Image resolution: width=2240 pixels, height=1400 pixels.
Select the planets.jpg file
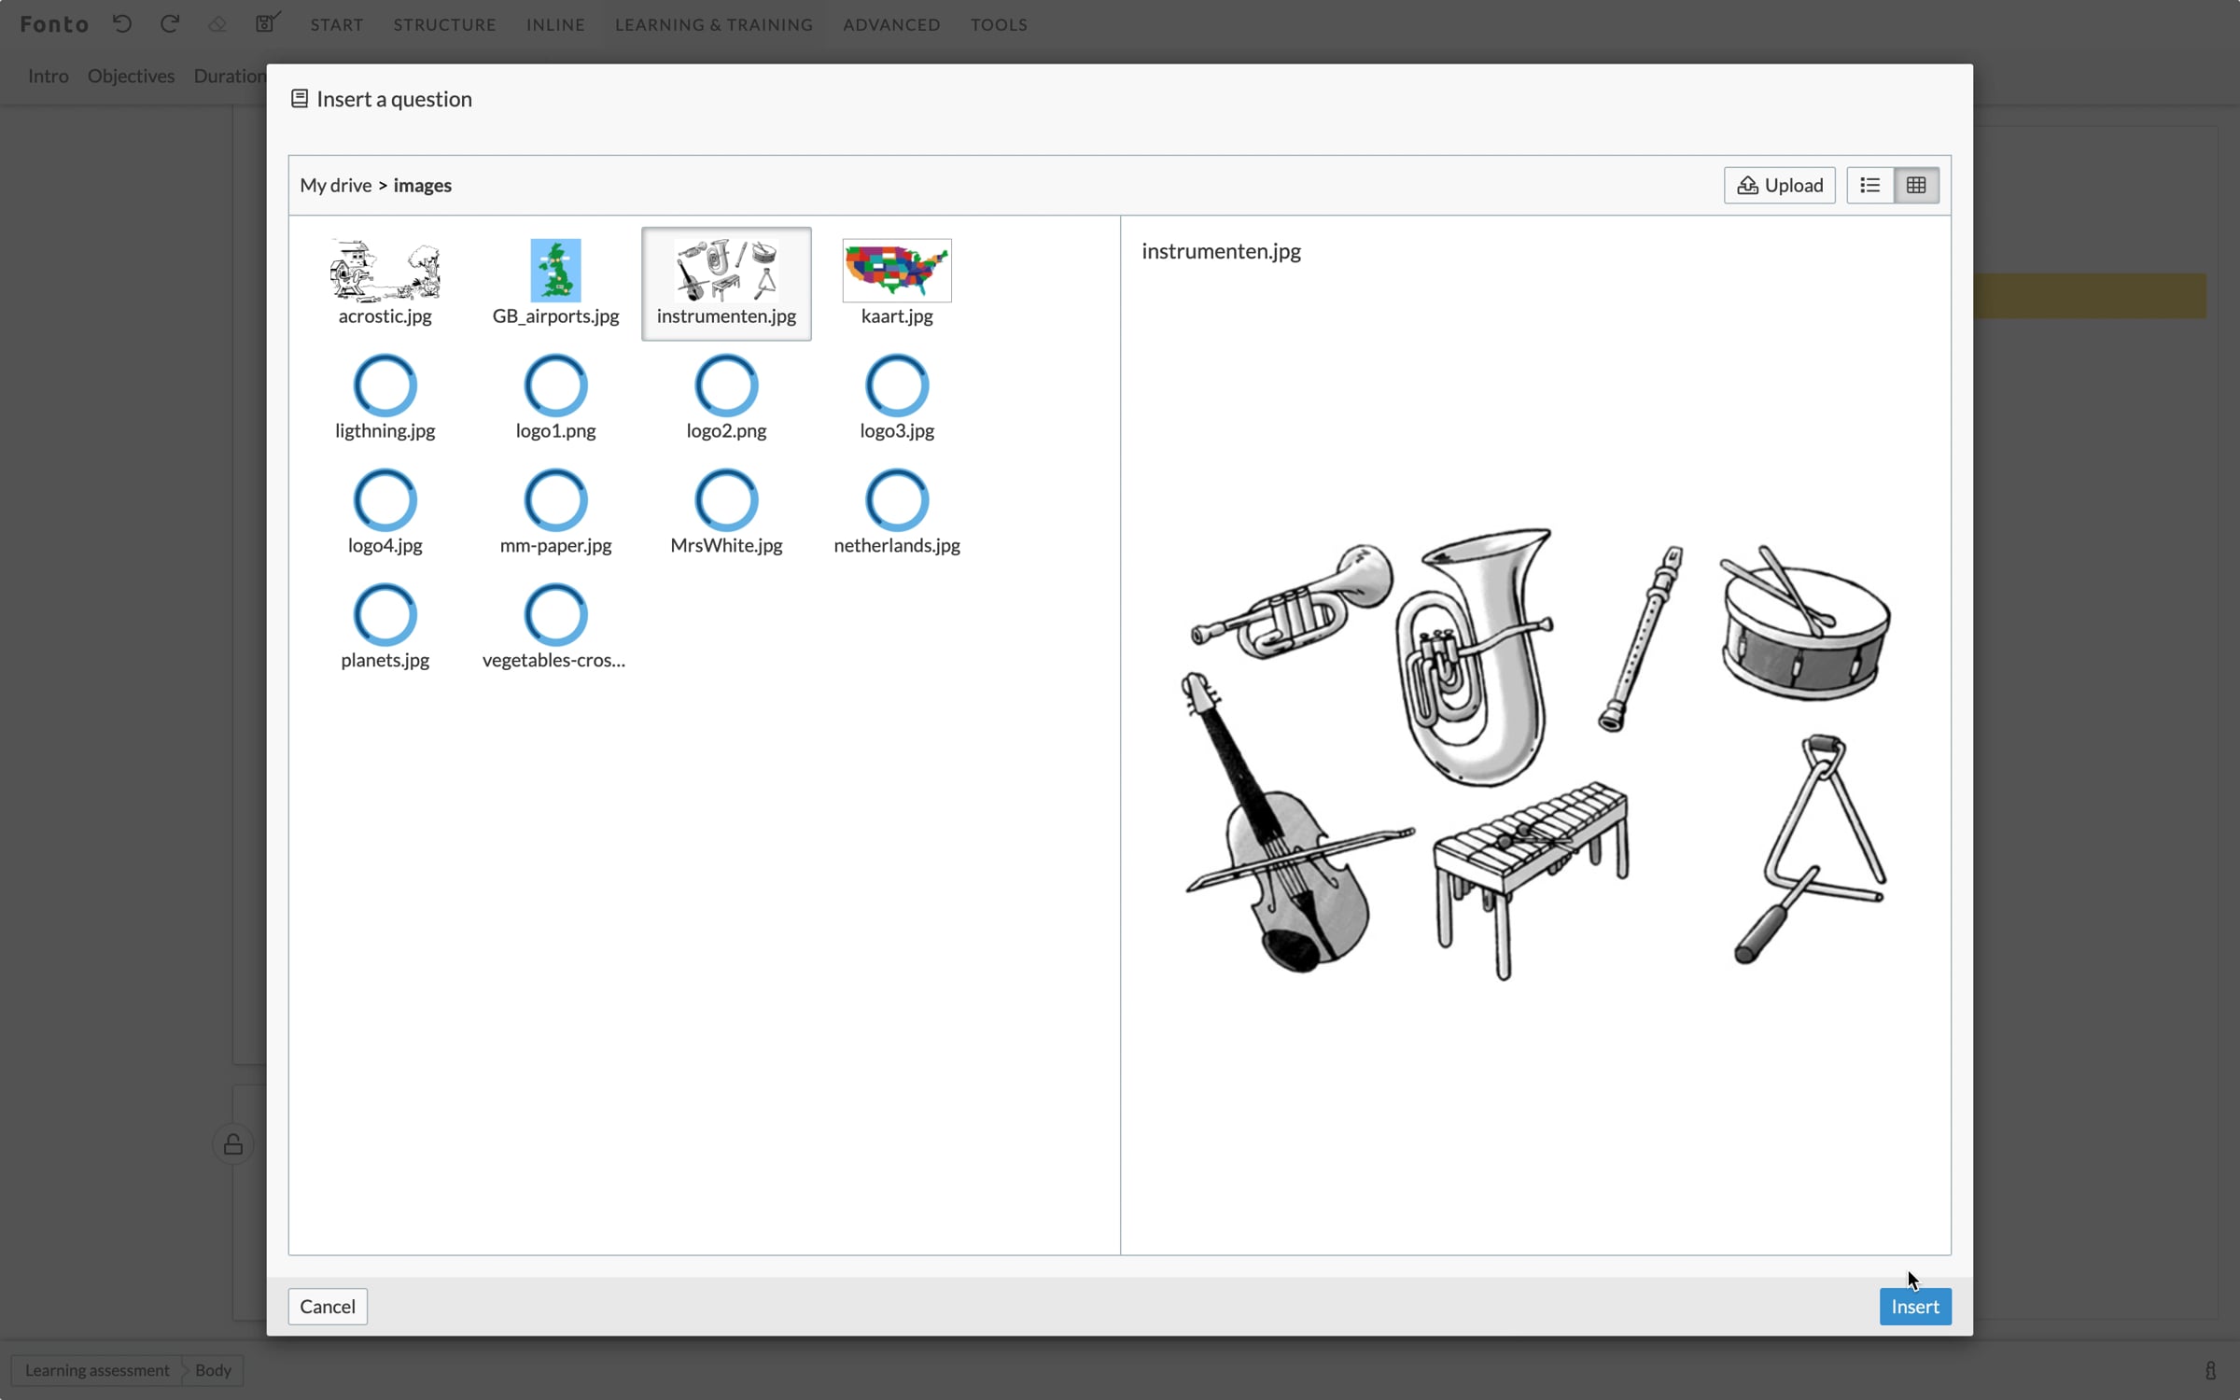385,627
